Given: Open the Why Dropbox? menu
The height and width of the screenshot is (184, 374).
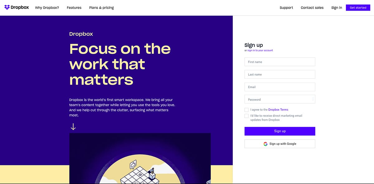Looking at the screenshot, I should 47,8.
